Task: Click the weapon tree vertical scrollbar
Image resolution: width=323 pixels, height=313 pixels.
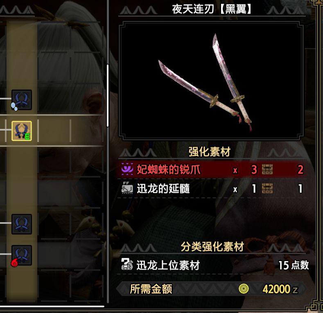Action: pos(108,96)
